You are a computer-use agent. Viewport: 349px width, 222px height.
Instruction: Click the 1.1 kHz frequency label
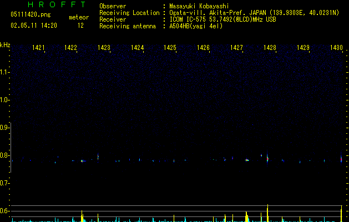coord(4,72)
